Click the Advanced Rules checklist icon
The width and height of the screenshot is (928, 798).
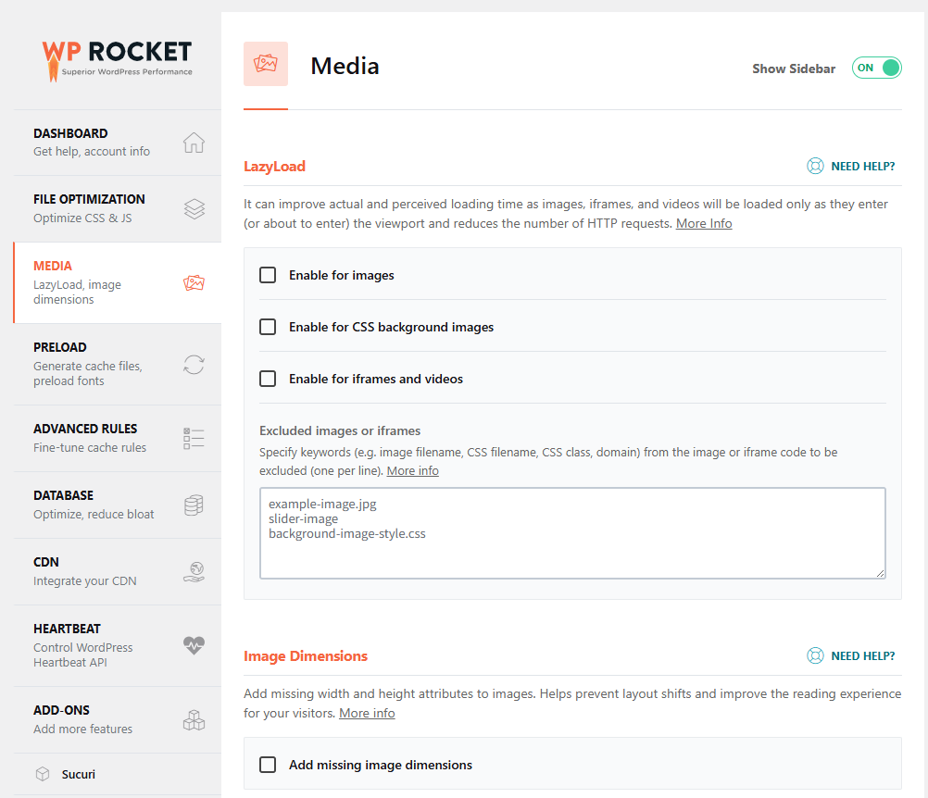pyautogui.click(x=194, y=439)
